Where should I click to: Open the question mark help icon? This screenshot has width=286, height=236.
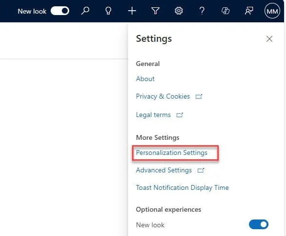pos(202,11)
